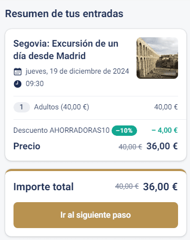Click the green discount amount – 4,00 €
This screenshot has height=240, width=190.
[x=165, y=130]
